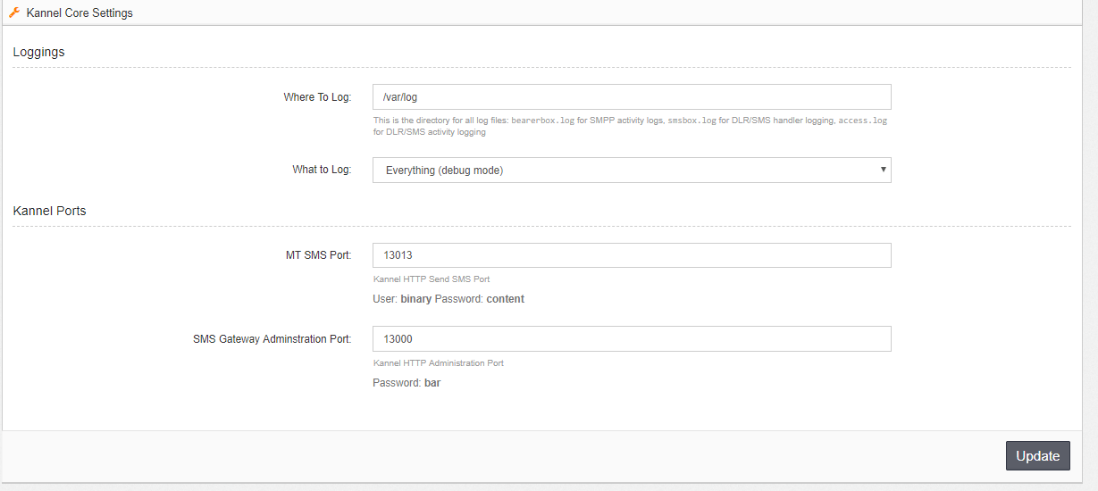1098x491 pixels.
Task: Click the Password bar text
Action: point(407,383)
